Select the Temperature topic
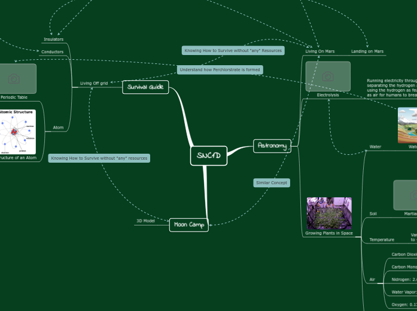Screen dimensions: 417x311 pos(382,240)
